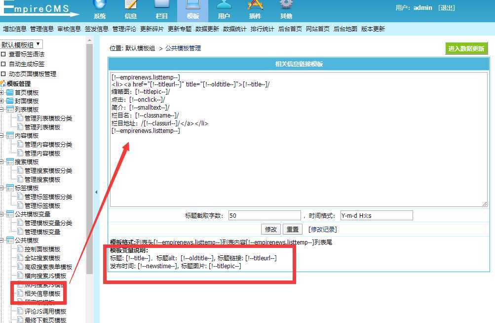Viewport: 495px width, 323px height.
Task: Click page icon beside 控制面板模板
Action: pyautogui.click(x=20, y=249)
